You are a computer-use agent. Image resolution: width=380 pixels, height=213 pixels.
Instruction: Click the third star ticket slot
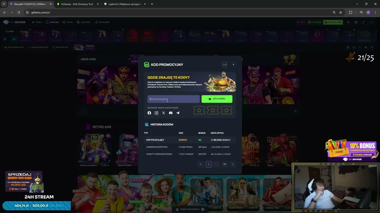[227, 110]
